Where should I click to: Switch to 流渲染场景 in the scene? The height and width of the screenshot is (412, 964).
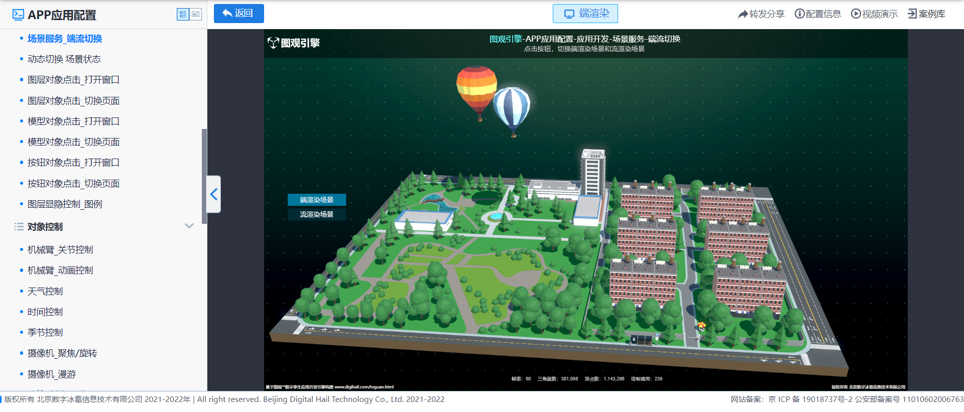(x=316, y=214)
